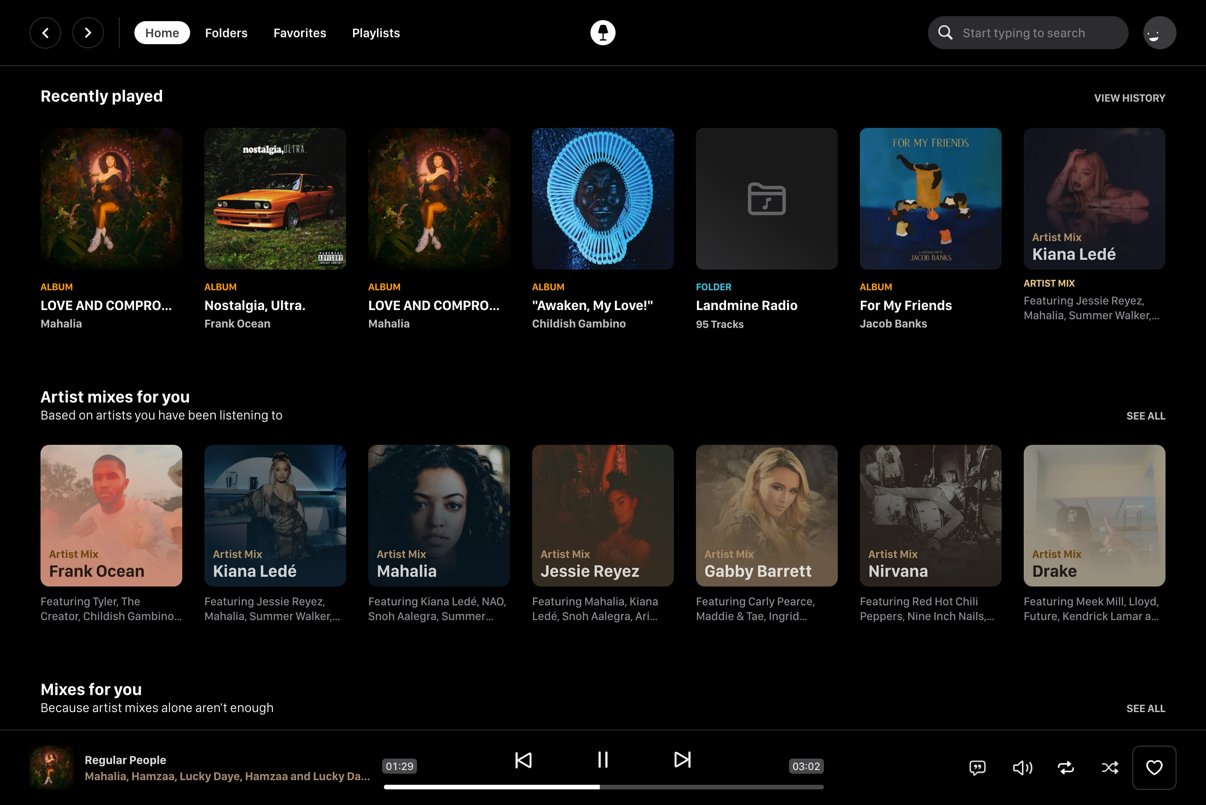Open the Gabby Barrett artist mix
This screenshot has width=1206, height=805.
pos(766,516)
